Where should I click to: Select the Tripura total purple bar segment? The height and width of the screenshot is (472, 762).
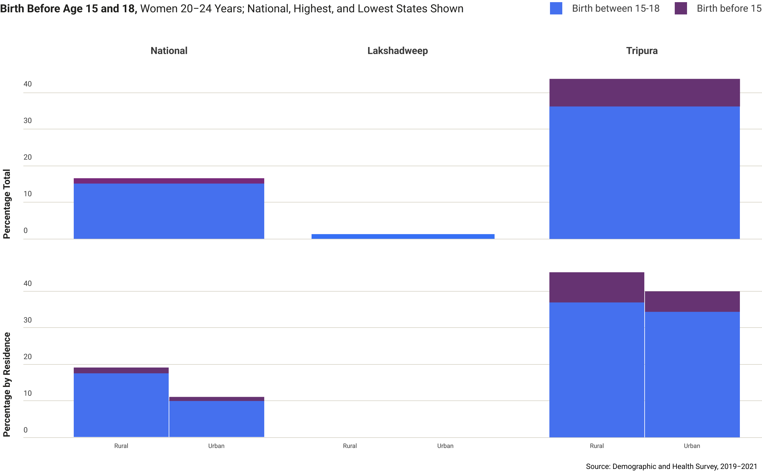coord(644,93)
